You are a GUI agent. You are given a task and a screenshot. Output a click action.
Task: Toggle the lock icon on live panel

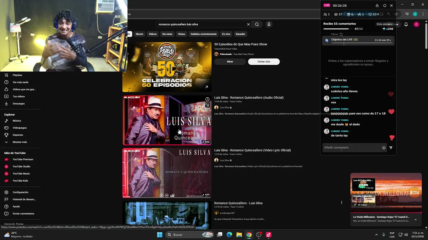(x=377, y=6)
